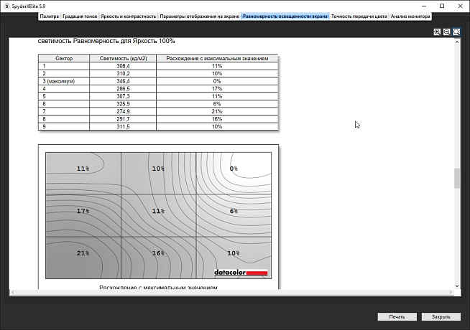Click the zoom in magnifier icon
This screenshot has width=470, height=330.
point(437,32)
